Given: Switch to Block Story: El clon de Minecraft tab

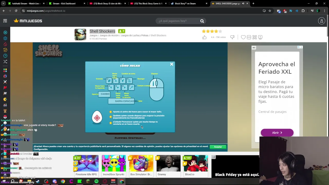Looking at the screenshot, I should point(107,4).
